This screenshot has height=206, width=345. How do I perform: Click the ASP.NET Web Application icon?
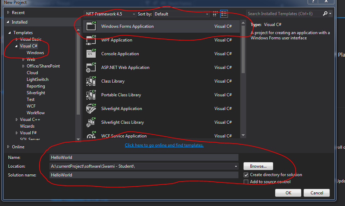click(91, 67)
